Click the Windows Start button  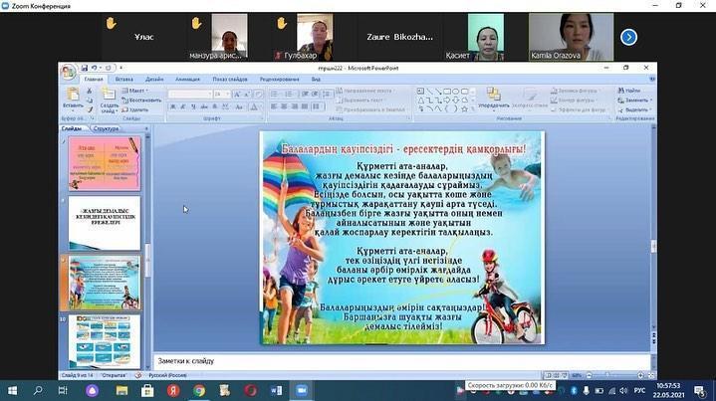click(12, 389)
